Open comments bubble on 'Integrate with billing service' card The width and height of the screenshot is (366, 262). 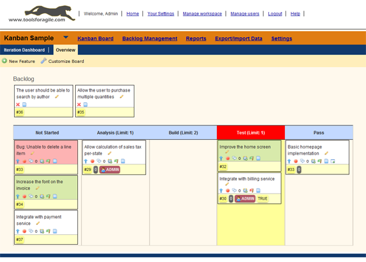pos(234,190)
